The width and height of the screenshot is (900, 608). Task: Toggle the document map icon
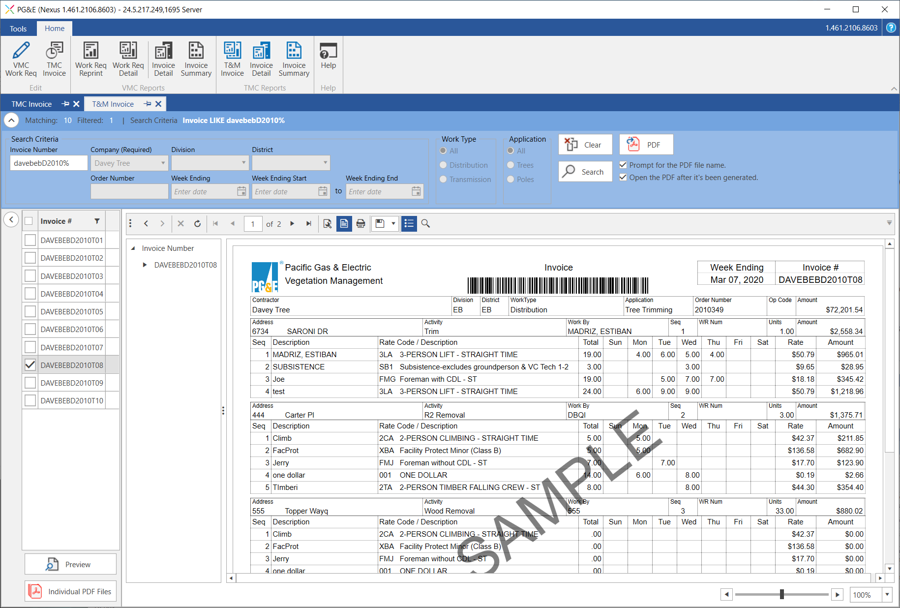click(x=409, y=224)
